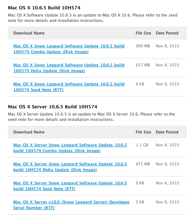The height and width of the screenshot is (217, 193).
Task: Click the Mac OS X 10.6.5 Build 10H574 heading
Action: (44, 8)
